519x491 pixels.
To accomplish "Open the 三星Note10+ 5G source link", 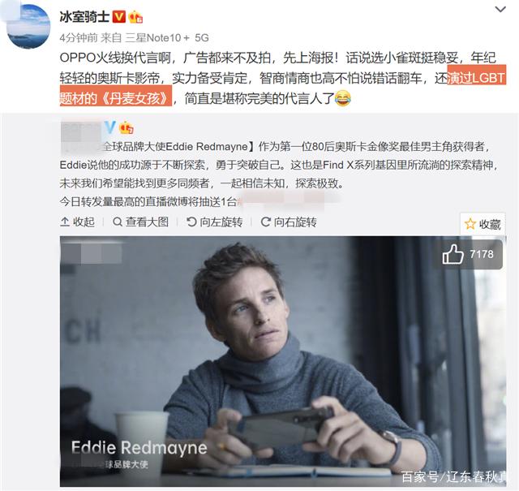I will tap(167, 38).
